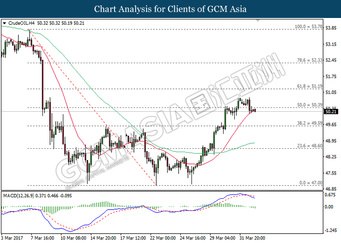Click the end of the green moving average line
Screen dimensions: 341x243
pos(254,142)
